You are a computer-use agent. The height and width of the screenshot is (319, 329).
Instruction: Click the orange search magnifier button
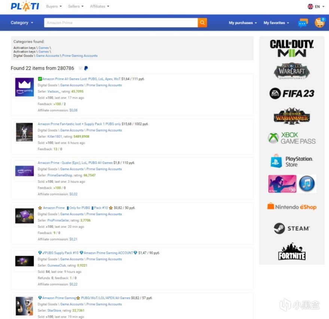[202, 23]
